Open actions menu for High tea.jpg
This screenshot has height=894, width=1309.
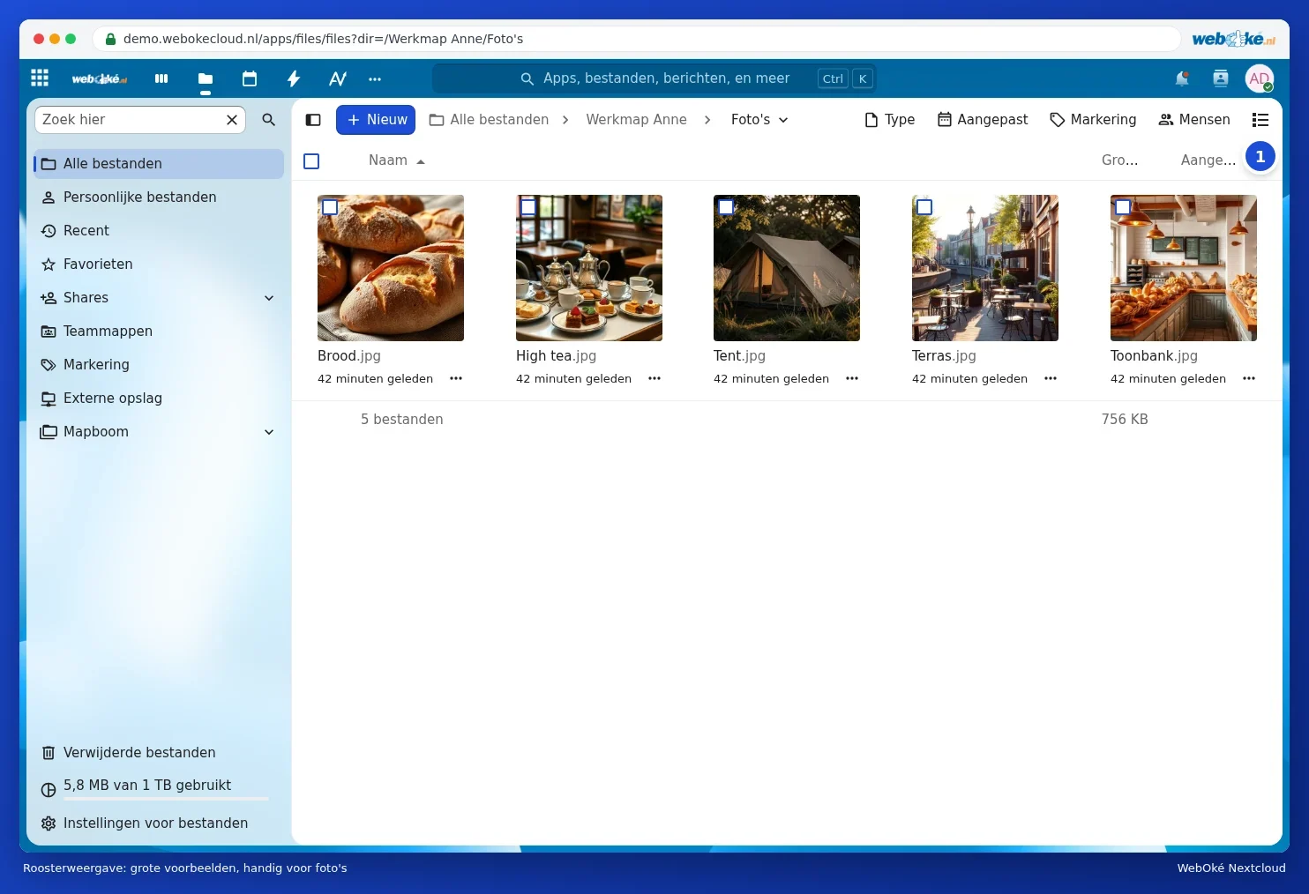click(654, 378)
